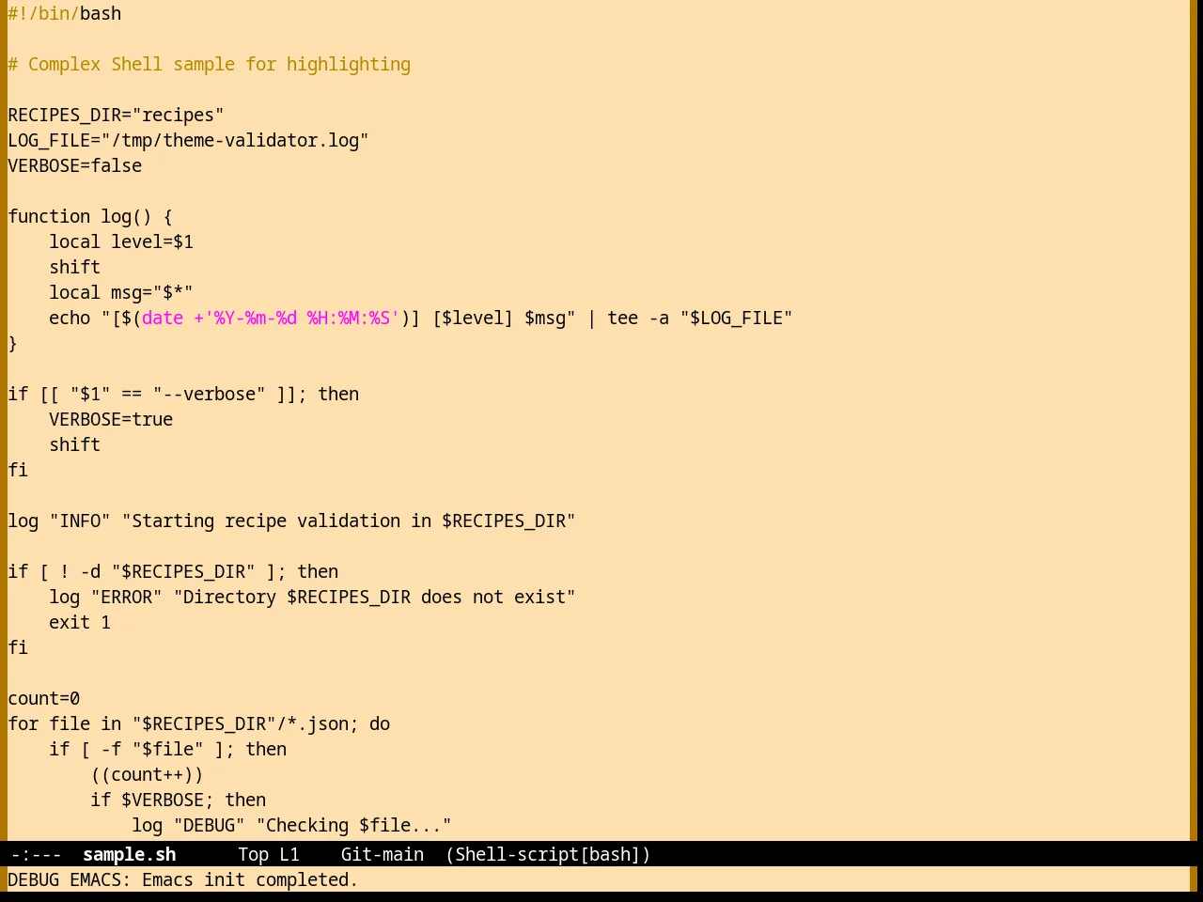Image resolution: width=1203 pixels, height=902 pixels.
Task: Click the VERBOSE=false line
Action: tap(75, 165)
